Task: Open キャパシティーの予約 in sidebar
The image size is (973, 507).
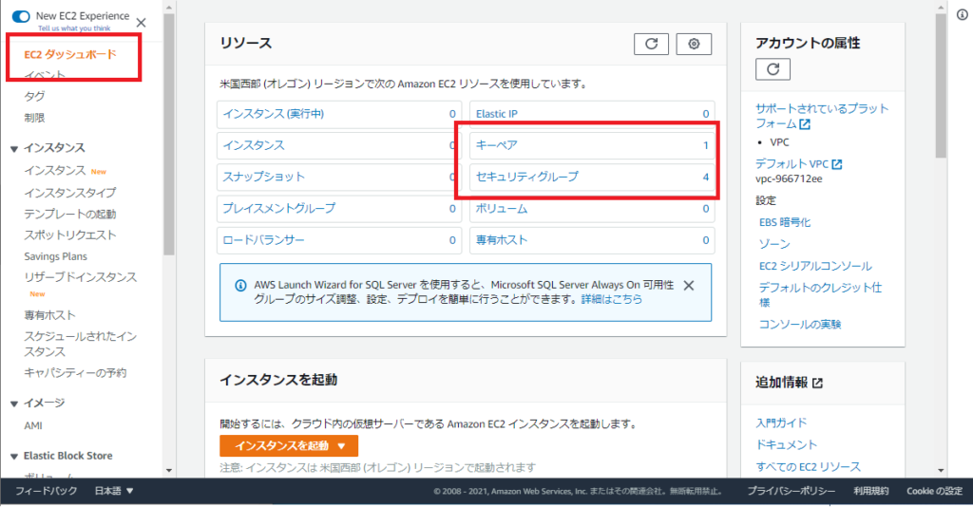Action: (x=75, y=372)
